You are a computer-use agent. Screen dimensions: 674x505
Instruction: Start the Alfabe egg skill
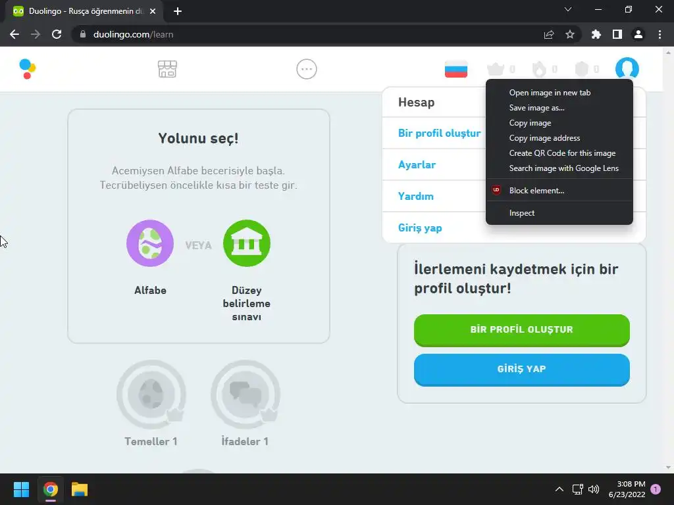(x=150, y=243)
